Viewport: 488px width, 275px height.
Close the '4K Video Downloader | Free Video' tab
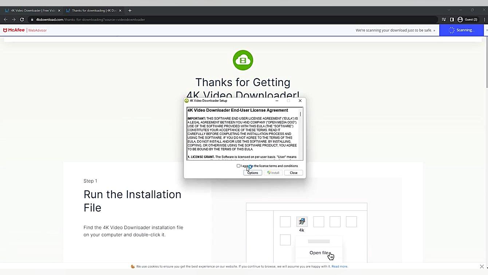pyautogui.click(x=59, y=11)
